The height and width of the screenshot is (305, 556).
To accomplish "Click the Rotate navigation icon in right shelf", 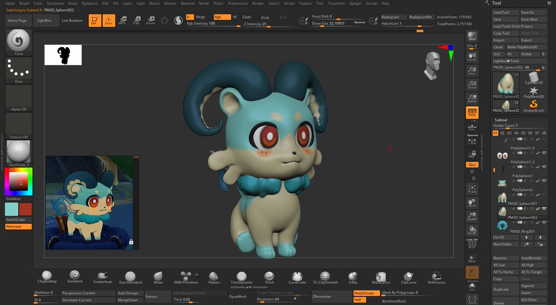I will point(472,230).
